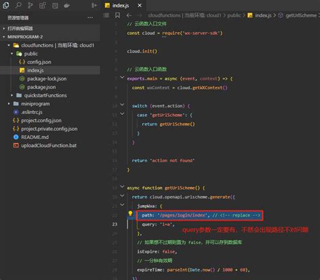Fold the exports.main function arrow
The height and width of the screenshot is (280, 320).
(x=122, y=78)
